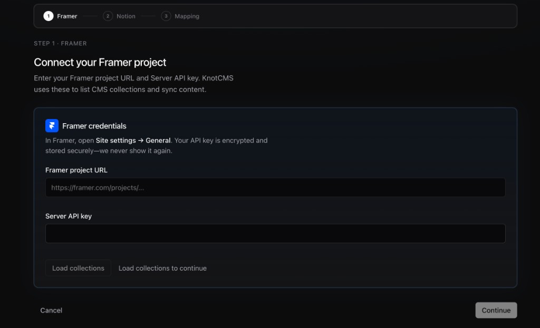Cancel the Framer connection setup

click(51, 311)
